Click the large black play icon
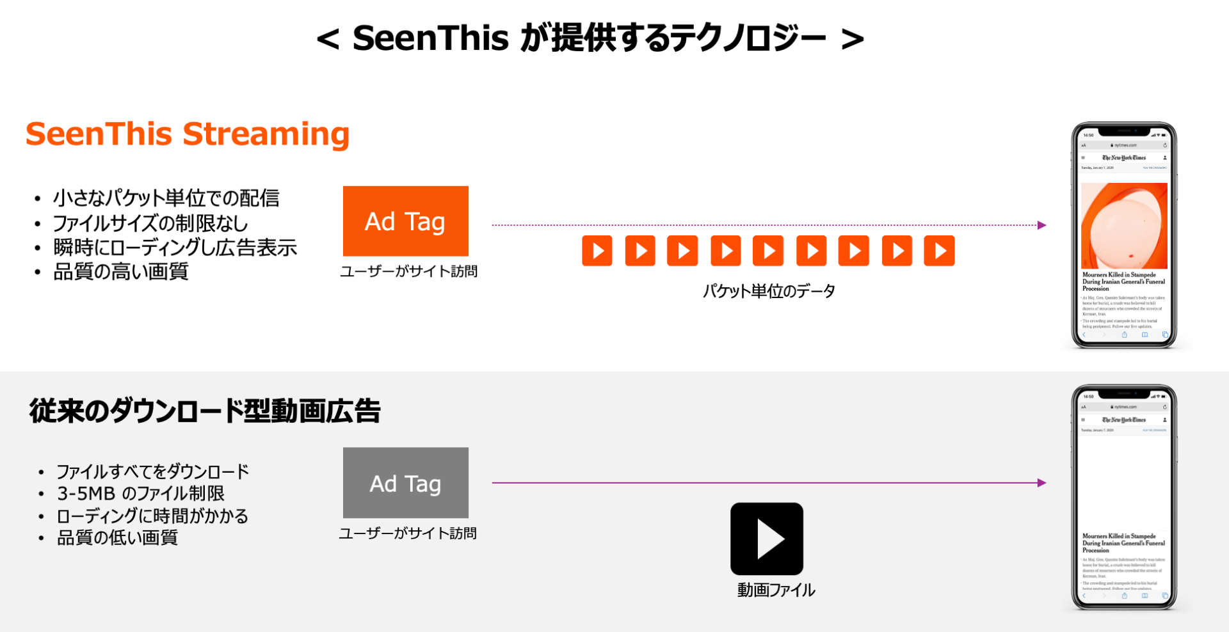 coord(767,539)
